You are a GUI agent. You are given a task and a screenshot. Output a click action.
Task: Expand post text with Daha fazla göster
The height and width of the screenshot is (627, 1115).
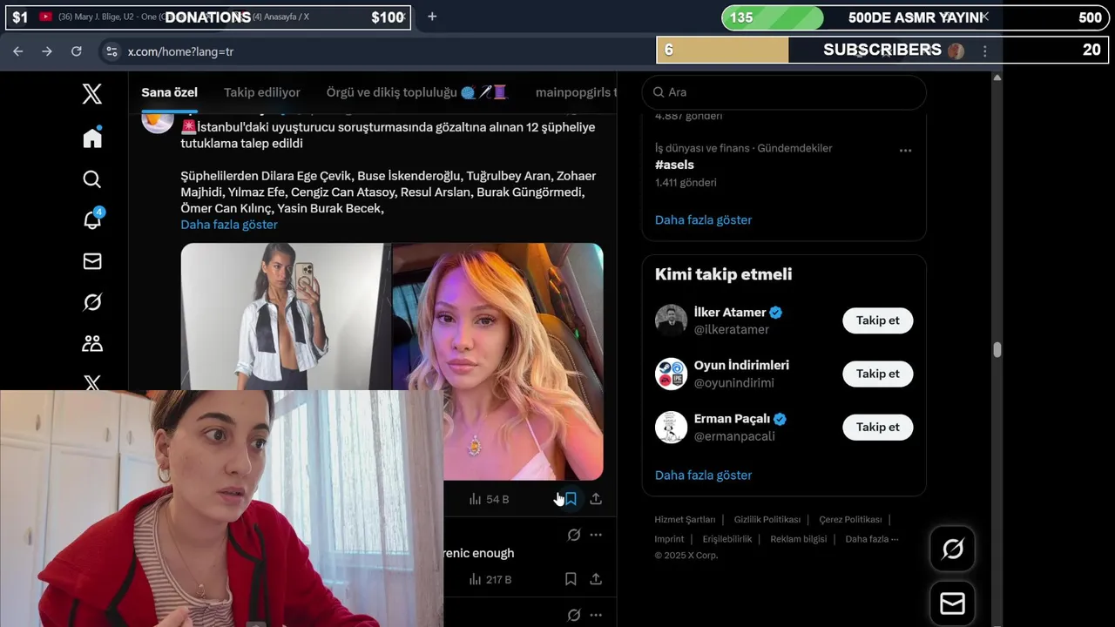pos(229,225)
